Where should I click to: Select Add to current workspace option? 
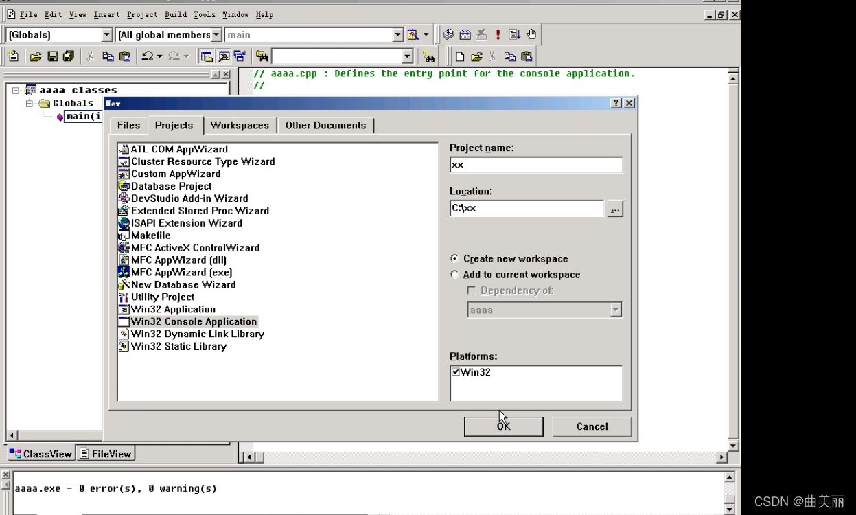click(x=454, y=275)
